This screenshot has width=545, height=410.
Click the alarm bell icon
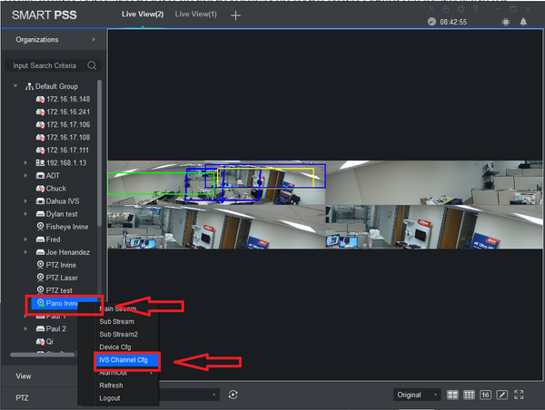tap(523, 22)
